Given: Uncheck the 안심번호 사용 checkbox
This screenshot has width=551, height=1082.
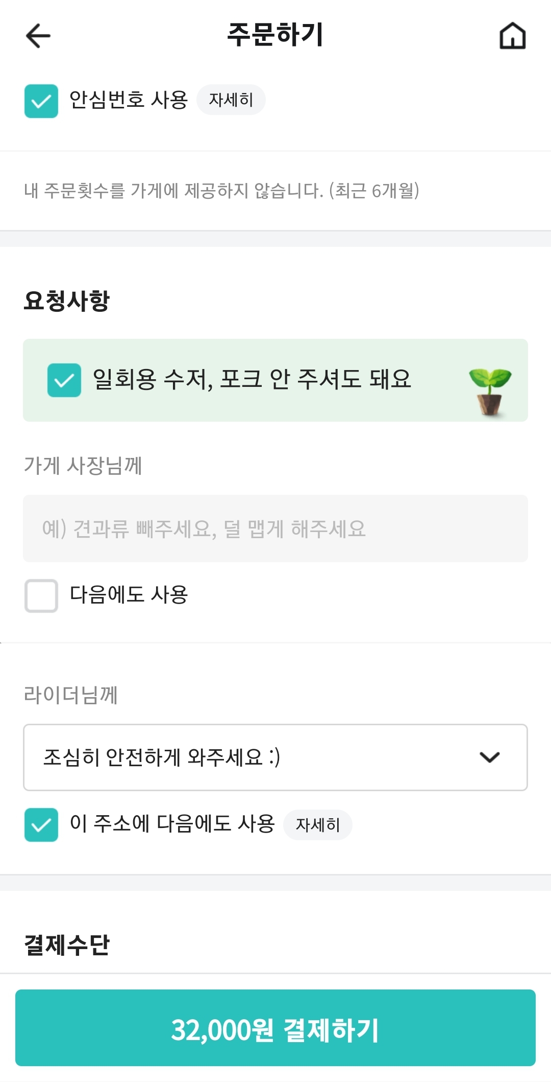Looking at the screenshot, I should (41, 101).
